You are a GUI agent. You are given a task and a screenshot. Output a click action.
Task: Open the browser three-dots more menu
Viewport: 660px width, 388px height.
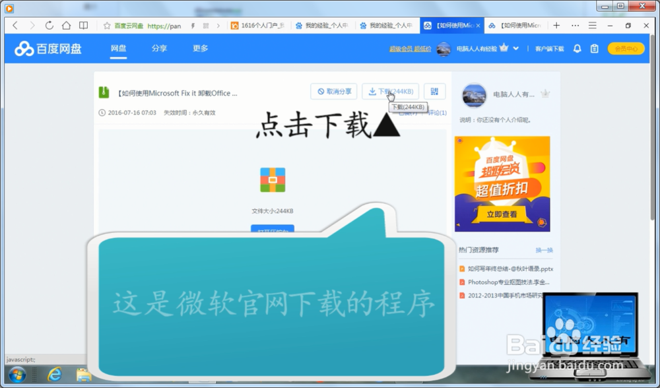coord(575,25)
